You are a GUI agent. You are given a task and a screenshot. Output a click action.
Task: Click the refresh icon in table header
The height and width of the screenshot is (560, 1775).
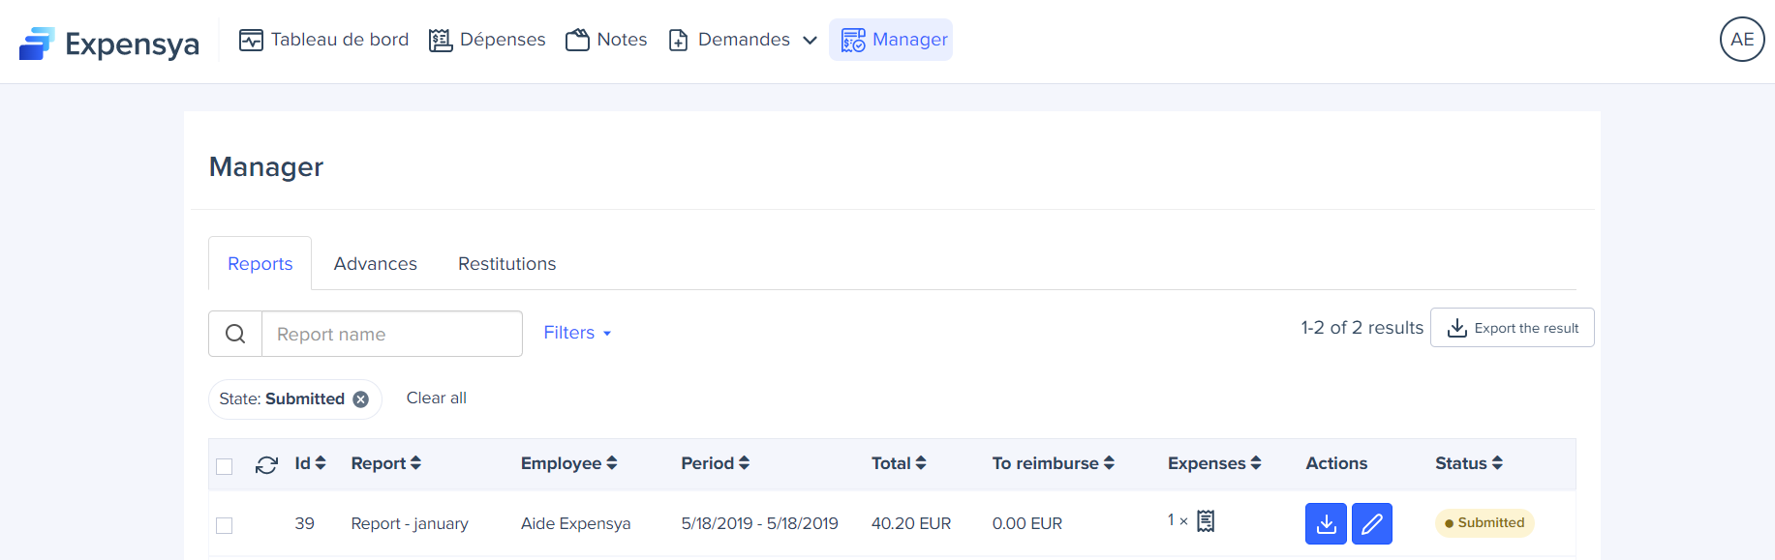click(x=266, y=465)
